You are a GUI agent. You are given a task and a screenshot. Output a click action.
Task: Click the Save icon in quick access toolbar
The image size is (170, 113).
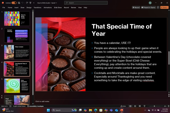point(19,3)
